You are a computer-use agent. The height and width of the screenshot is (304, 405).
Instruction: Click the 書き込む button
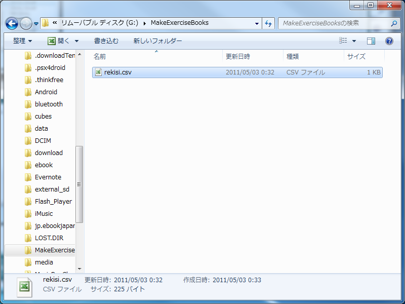tap(106, 41)
